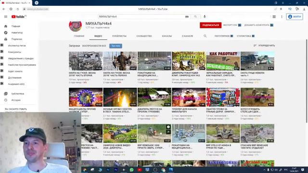
Task: Open Photoshop from the taskbar
Action: coord(108,170)
